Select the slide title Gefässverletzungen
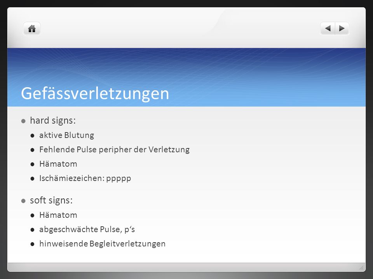 tap(95, 93)
